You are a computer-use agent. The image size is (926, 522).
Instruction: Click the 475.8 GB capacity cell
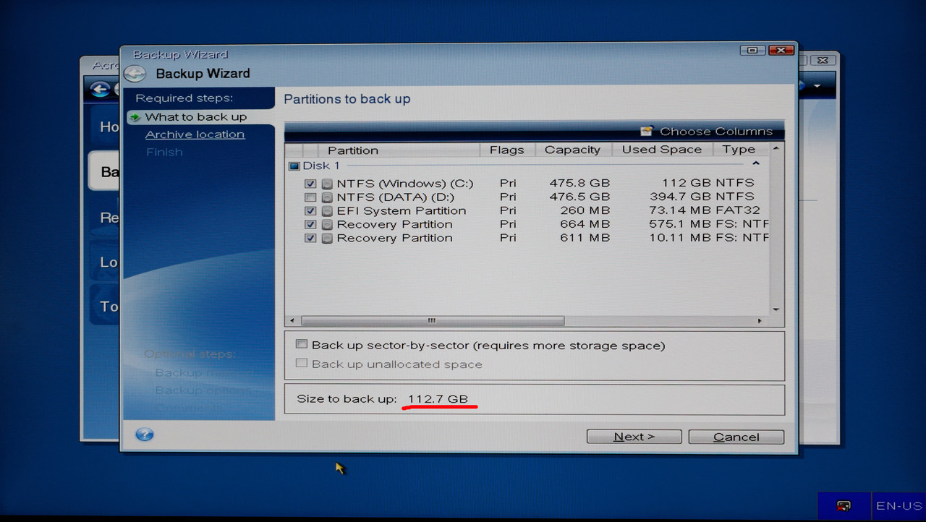[x=579, y=184]
